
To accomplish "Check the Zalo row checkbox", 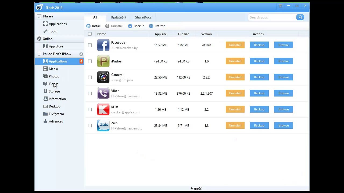I will pos(90,125).
